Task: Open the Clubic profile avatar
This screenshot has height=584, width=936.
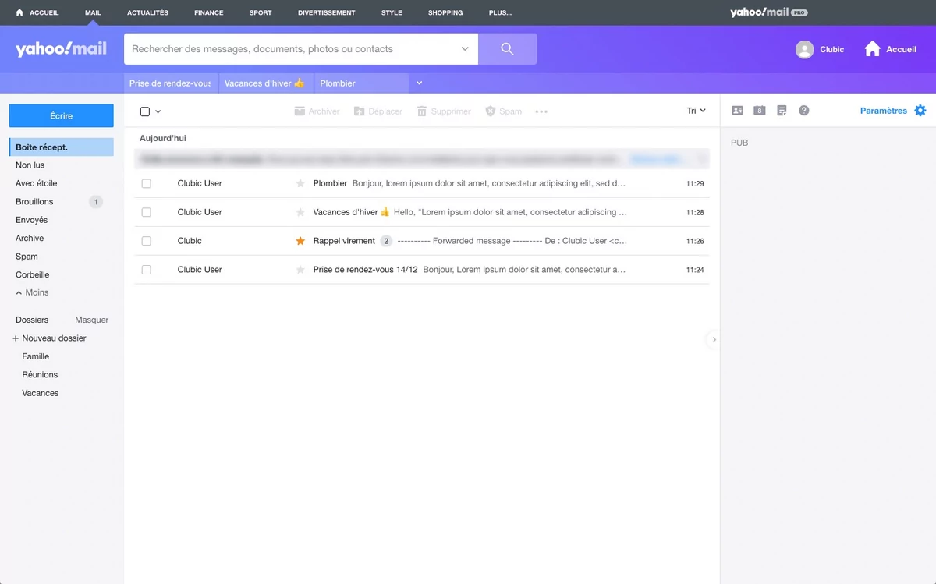Action: [804, 49]
